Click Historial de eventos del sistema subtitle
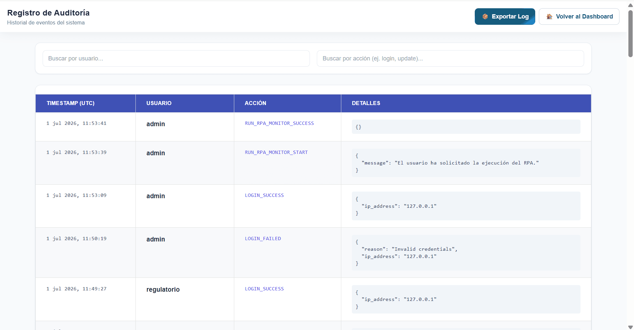 pos(46,23)
